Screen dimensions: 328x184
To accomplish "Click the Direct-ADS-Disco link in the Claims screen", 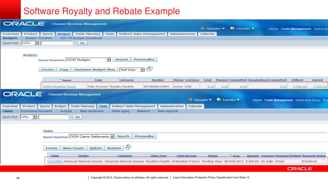I will [x=308, y=100].
